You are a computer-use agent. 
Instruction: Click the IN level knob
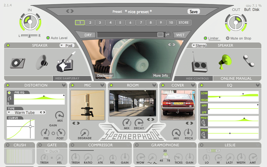click(x=30, y=22)
